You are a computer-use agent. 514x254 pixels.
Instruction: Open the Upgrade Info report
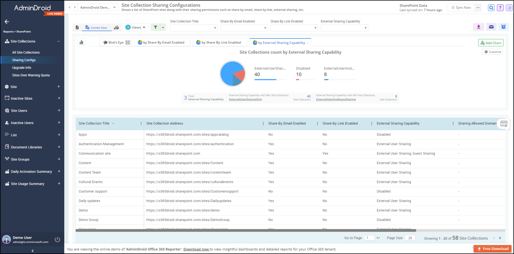click(x=22, y=68)
